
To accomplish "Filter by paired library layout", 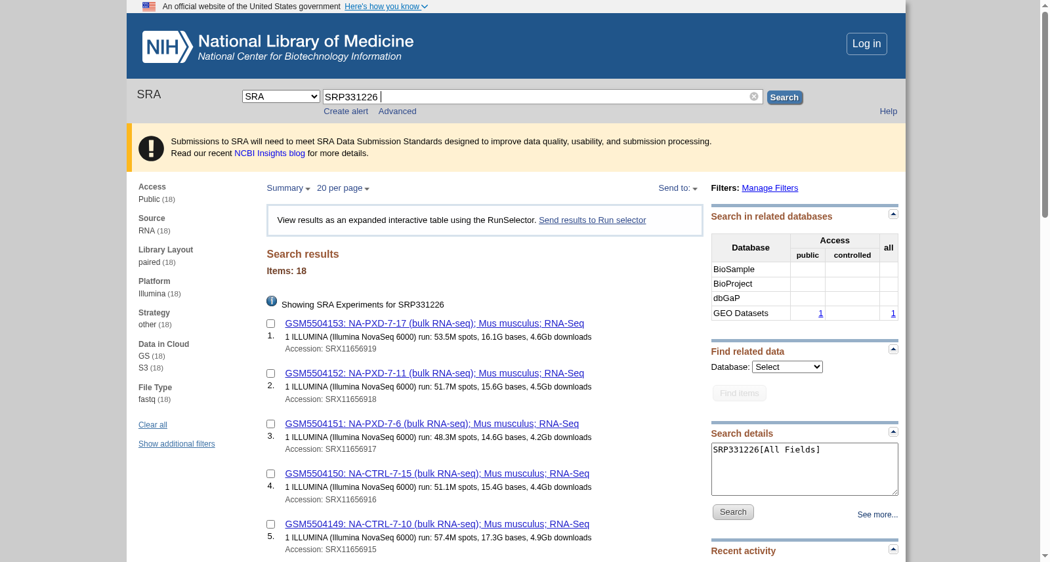I will [x=149, y=262].
